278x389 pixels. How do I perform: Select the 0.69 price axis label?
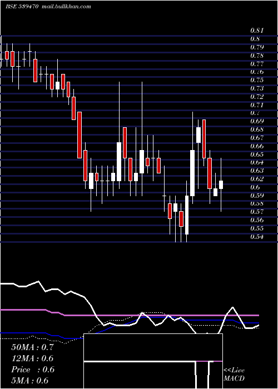pyautogui.click(x=257, y=121)
